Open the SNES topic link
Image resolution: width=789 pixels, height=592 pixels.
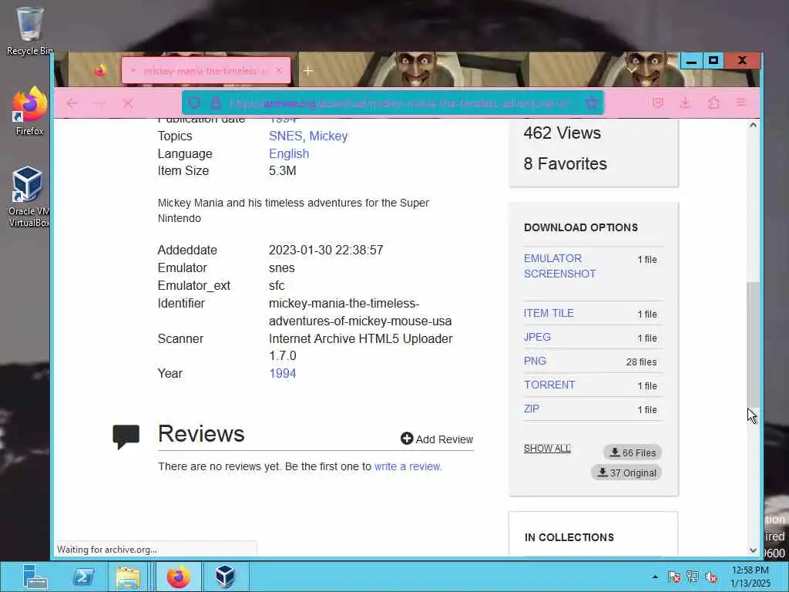pyautogui.click(x=285, y=136)
